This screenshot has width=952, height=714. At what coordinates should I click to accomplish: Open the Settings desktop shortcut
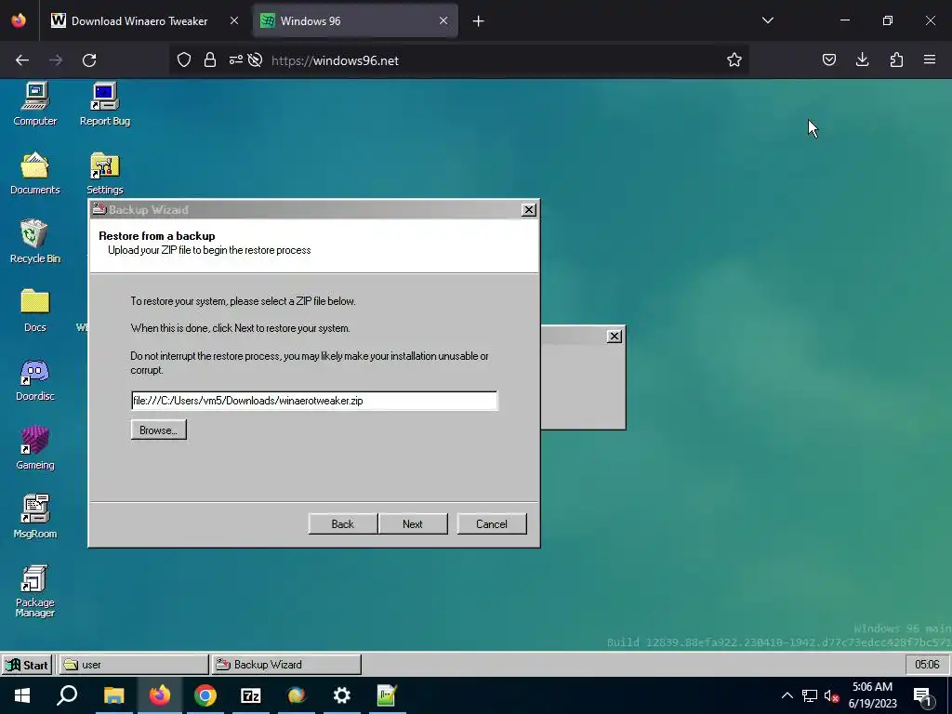click(x=105, y=173)
